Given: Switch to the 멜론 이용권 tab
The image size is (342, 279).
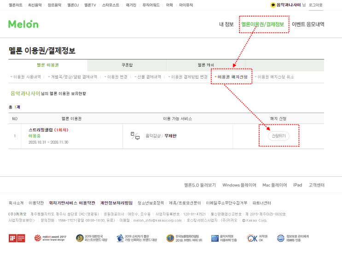Looking at the screenshot, I should [48, 65].
